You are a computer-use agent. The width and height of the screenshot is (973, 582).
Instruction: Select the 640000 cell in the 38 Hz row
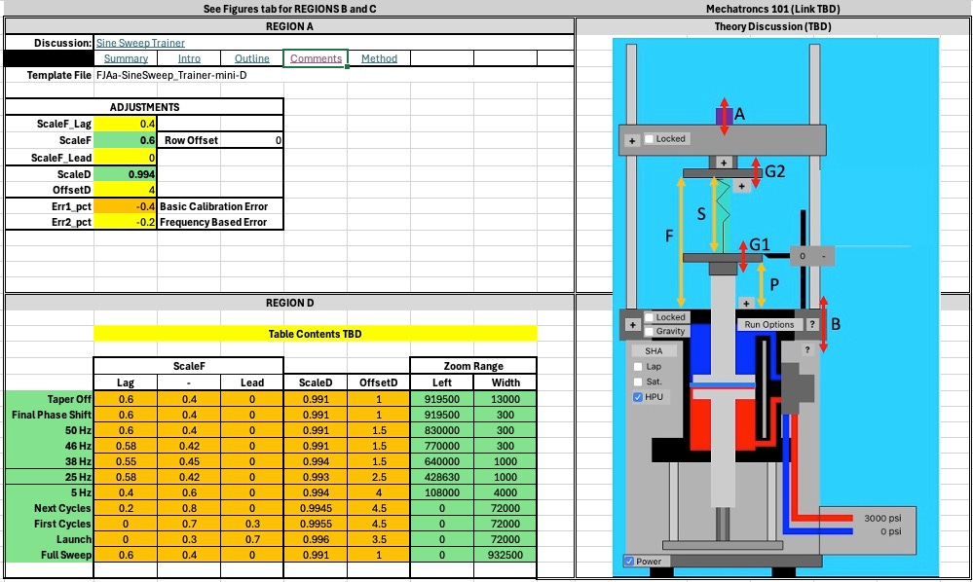(x=442, y=461)
